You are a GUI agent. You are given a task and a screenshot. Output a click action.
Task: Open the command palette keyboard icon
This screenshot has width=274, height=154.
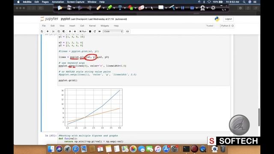click(128, 31)
